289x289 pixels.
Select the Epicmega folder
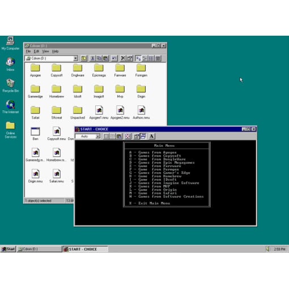(x=99, y=70)
